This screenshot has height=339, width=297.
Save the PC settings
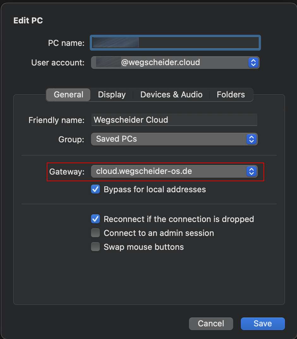point(263,324)
